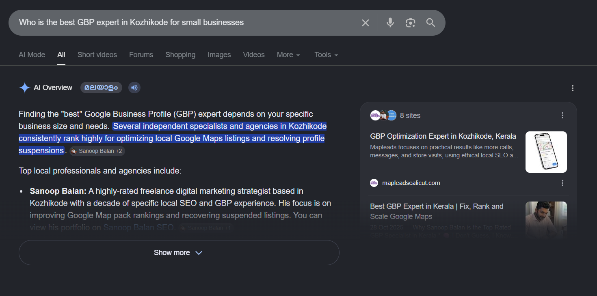Click the AI Overview sparkle icon
Viewport: 597px width, 296px height.
click(25, 88)
